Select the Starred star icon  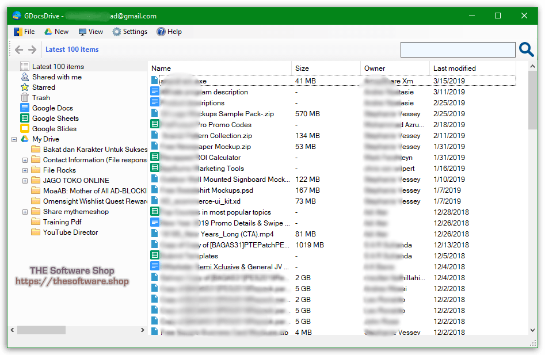25,87
